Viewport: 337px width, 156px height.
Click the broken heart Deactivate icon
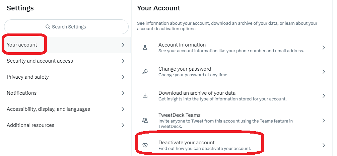[145, 146]
